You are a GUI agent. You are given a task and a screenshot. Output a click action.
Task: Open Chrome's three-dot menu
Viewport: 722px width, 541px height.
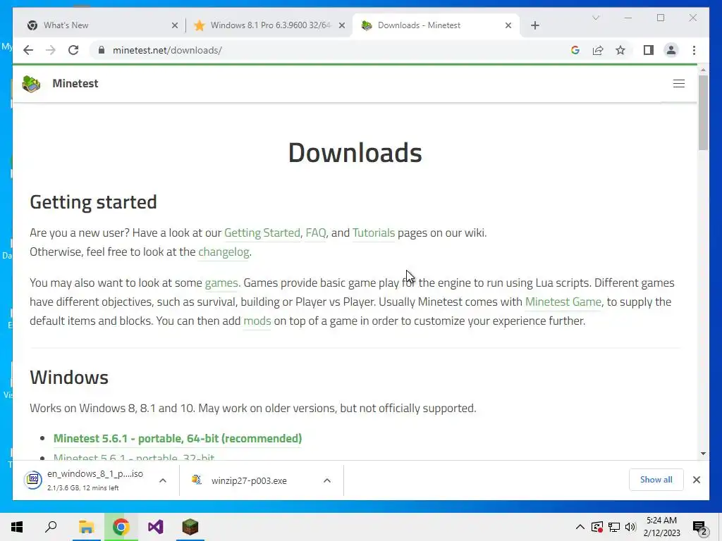tap(694, 50)
